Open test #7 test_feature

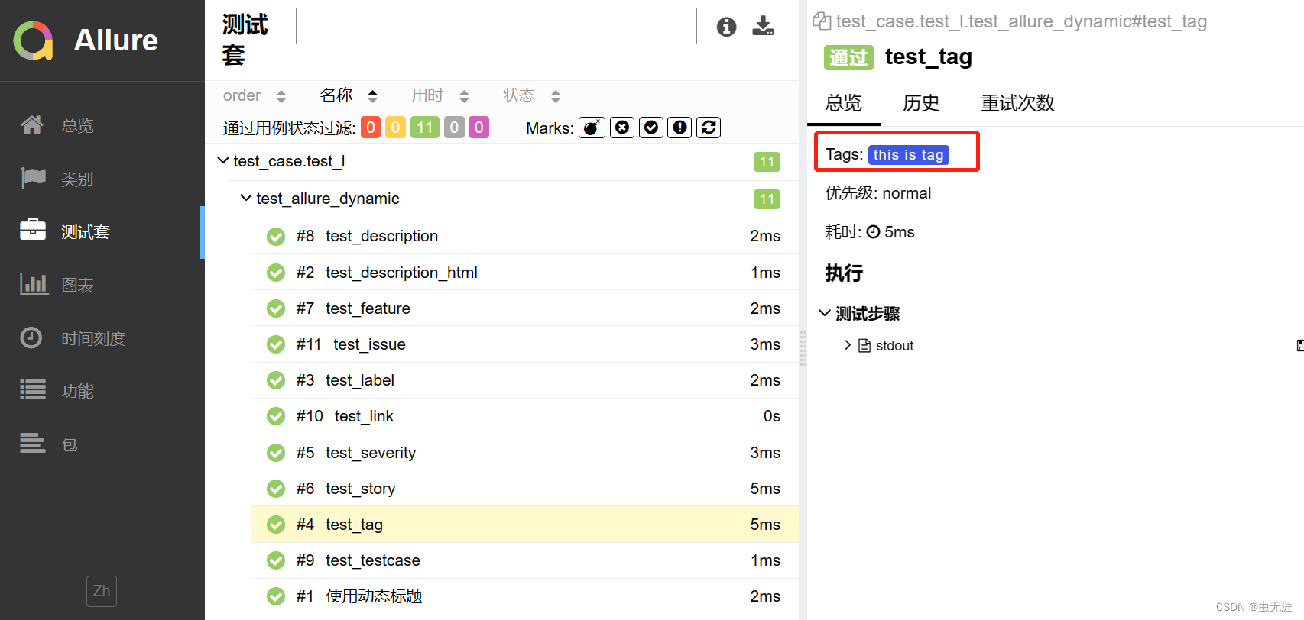524,308
